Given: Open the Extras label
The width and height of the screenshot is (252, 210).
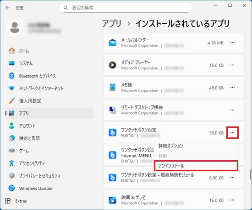Looking at the screenshot, I should click(21, 201).
